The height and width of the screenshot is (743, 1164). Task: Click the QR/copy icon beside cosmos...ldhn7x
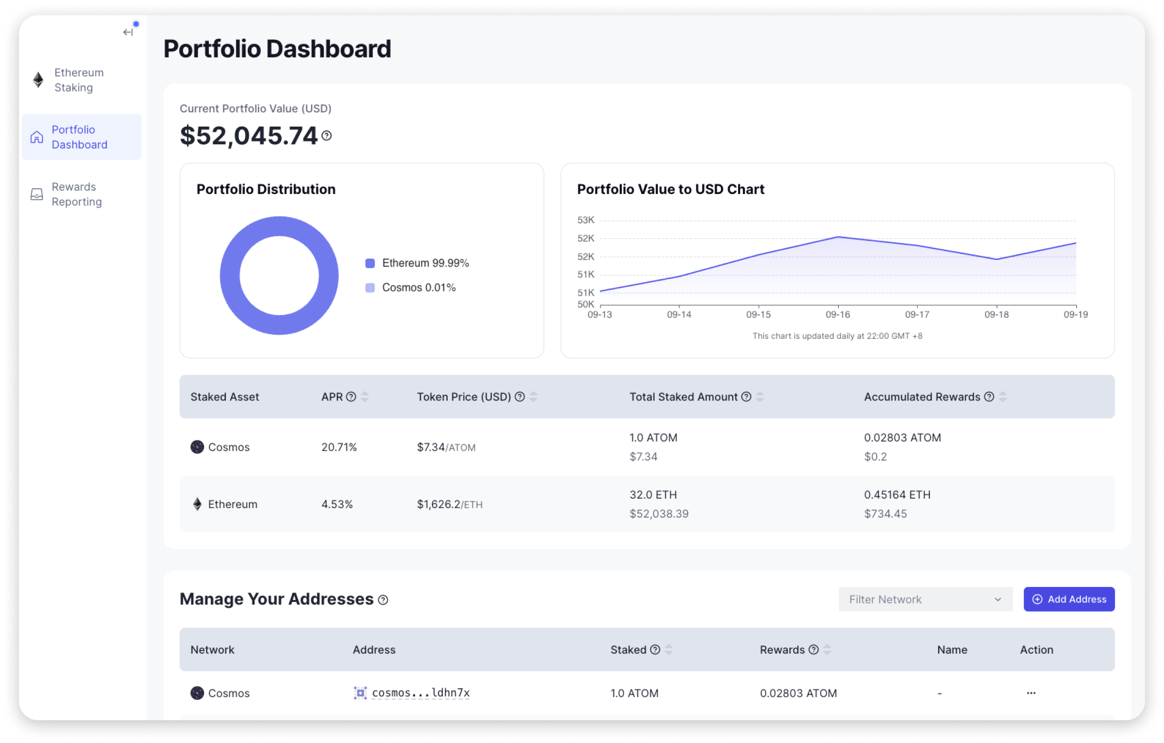(361, 693)
